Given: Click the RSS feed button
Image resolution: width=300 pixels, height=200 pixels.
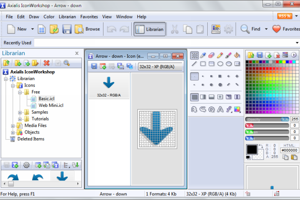Looking at the screenshot, I should tap(285, 16).
